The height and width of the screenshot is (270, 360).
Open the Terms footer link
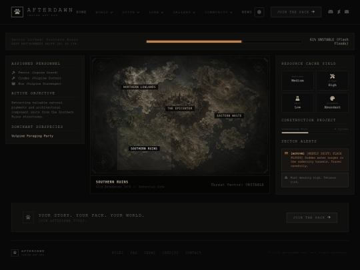150,253
